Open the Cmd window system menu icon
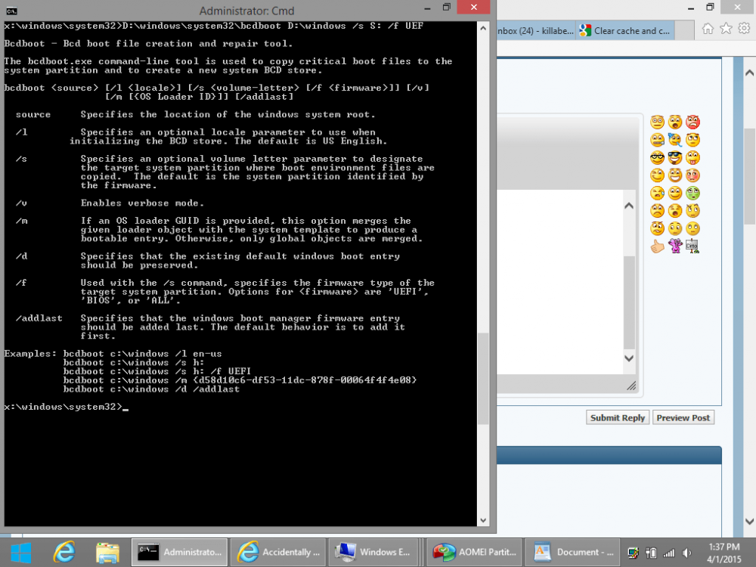The image size is (756, 567). point(13,11)
